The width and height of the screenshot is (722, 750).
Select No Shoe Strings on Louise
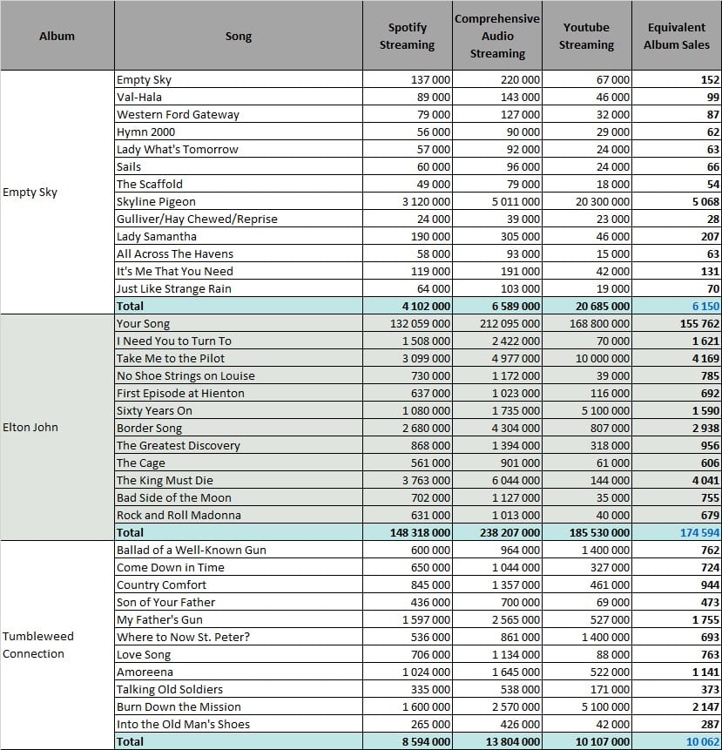point(238,376)
